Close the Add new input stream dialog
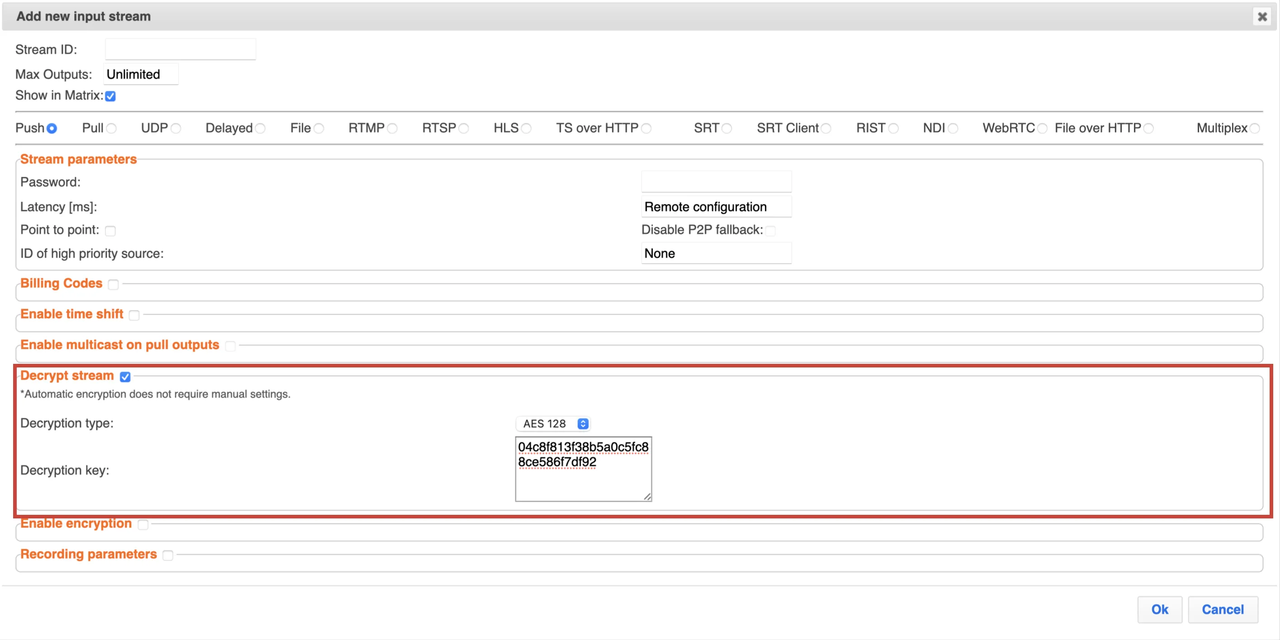1280x640 pixels. (x=1261, y=16)
